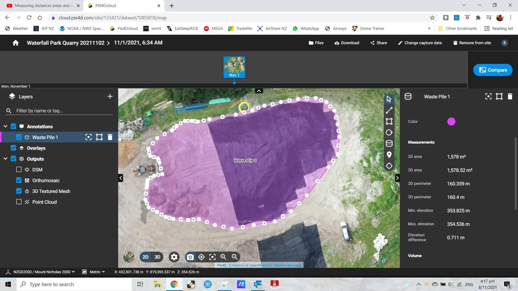This screenshot has height=291, width=518.
Task: Select the crosshair target tool in map toolbar
Action: [389, 166]
